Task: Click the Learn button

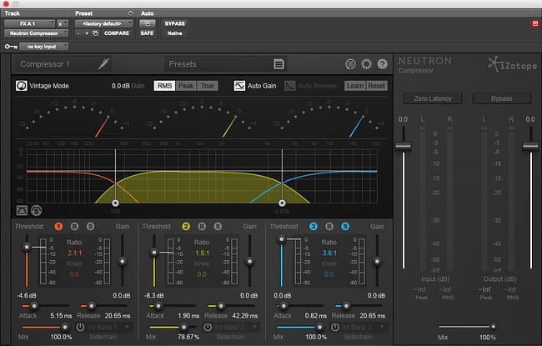Action: pyautogui.click(x=355, y=86)
